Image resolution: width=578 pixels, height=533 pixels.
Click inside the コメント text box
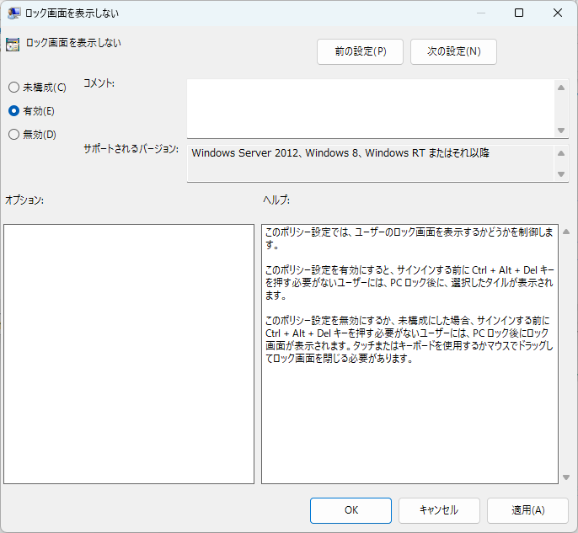[371, 107]
